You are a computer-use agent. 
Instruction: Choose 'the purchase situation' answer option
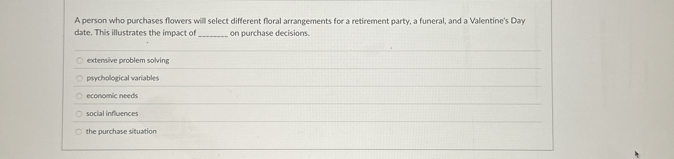coord(121,131)
